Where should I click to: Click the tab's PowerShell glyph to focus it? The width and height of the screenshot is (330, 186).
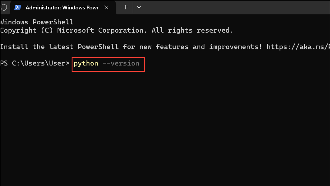18,7
